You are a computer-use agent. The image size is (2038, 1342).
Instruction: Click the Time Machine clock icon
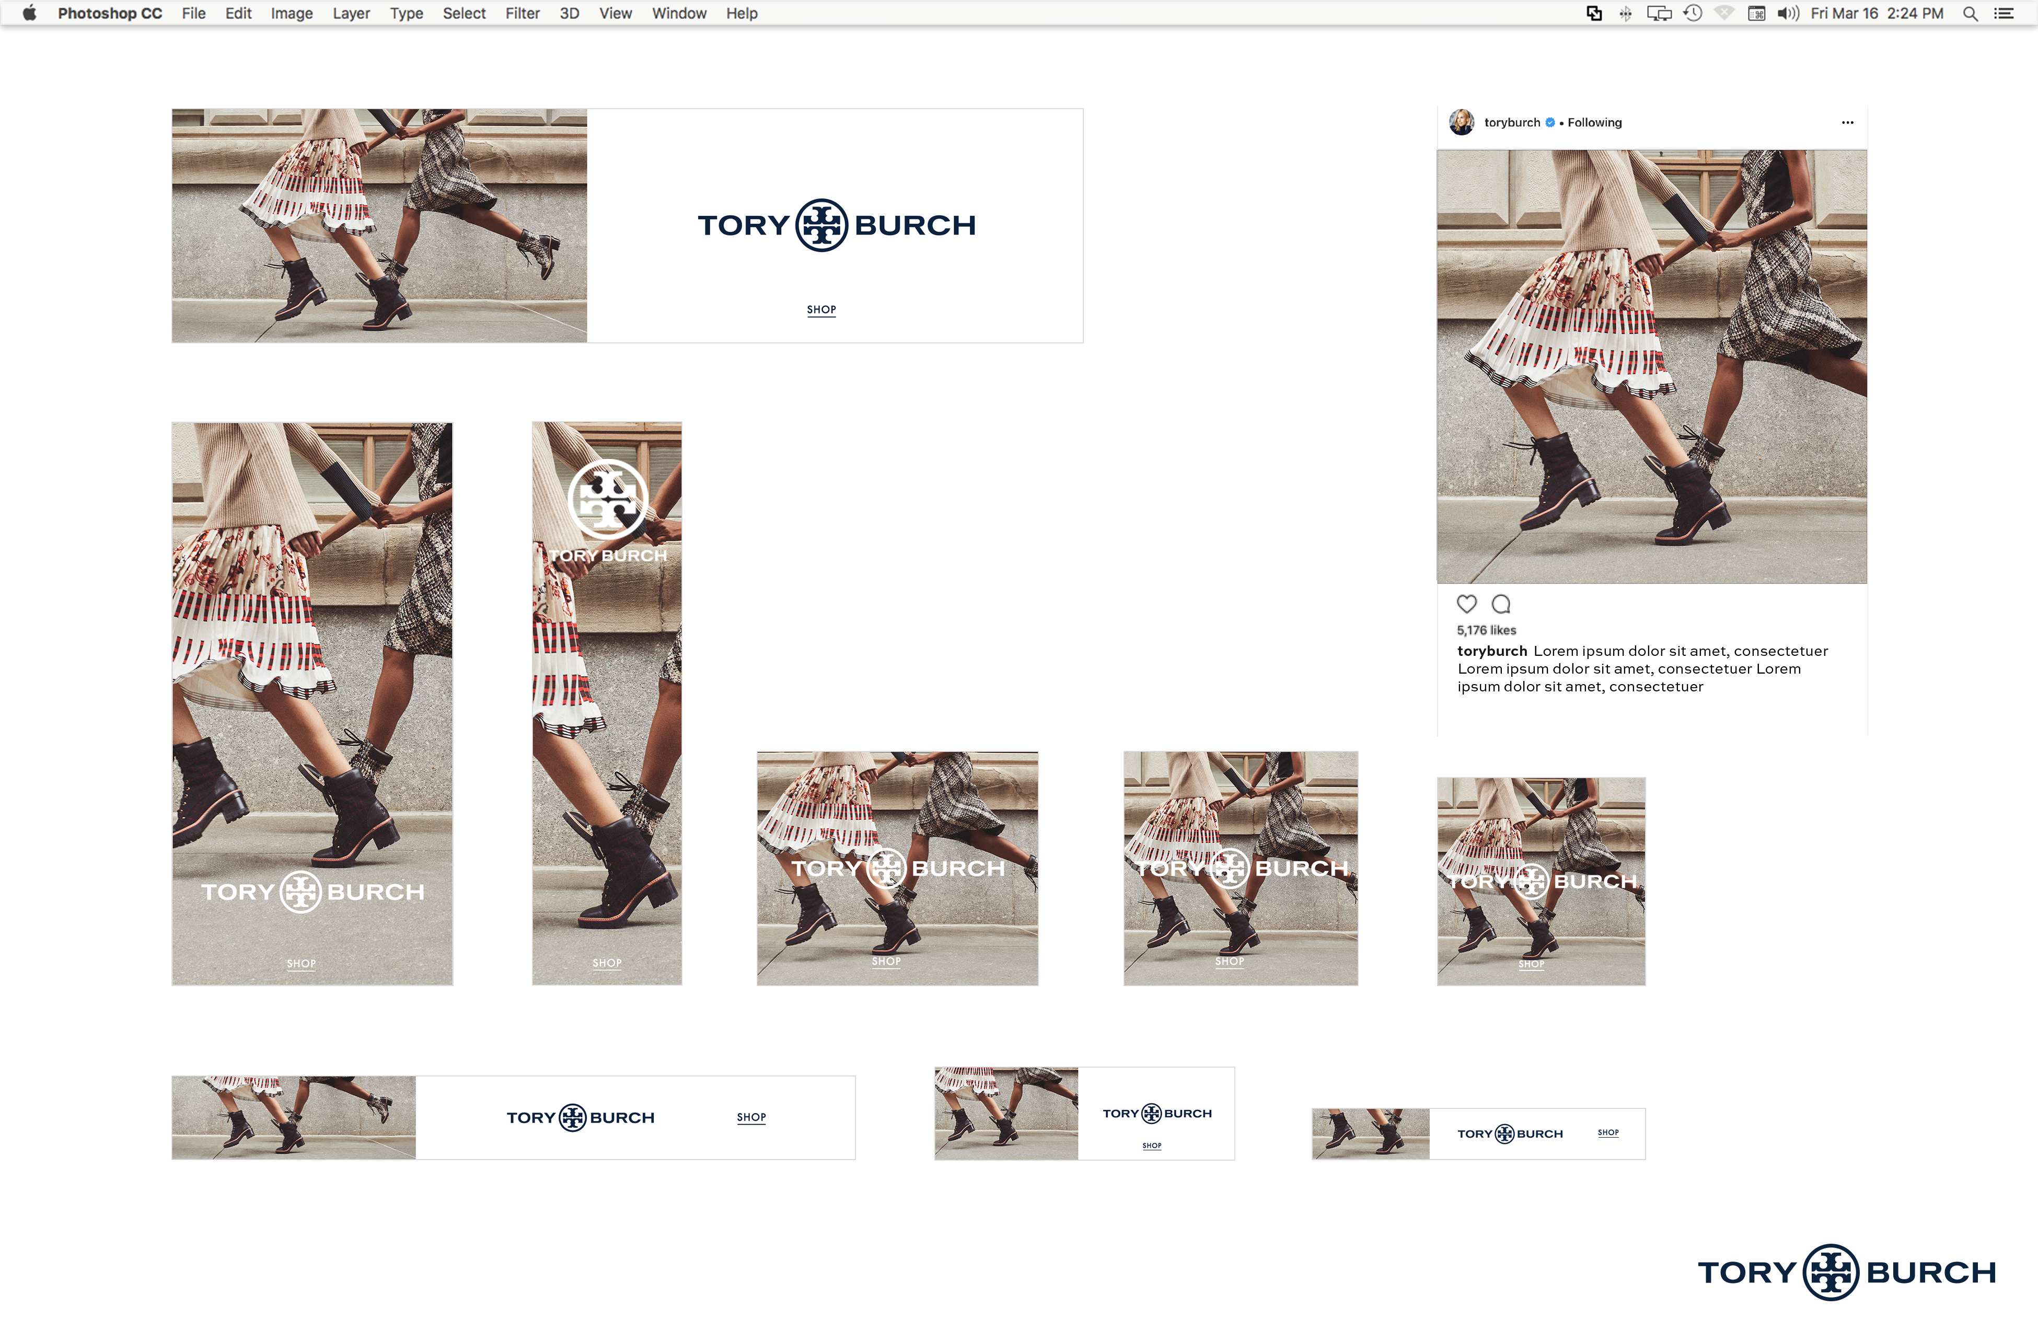1693,13
